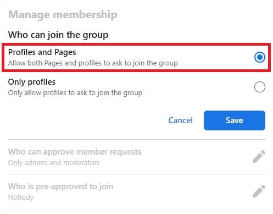The width and height of the screenshot is (273, 214).
Task: Click the 'Only admins and moderators' value
Action: (x=54, y=163)
